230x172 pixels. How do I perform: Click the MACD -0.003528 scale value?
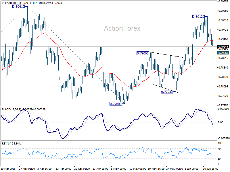coord(223,138)
